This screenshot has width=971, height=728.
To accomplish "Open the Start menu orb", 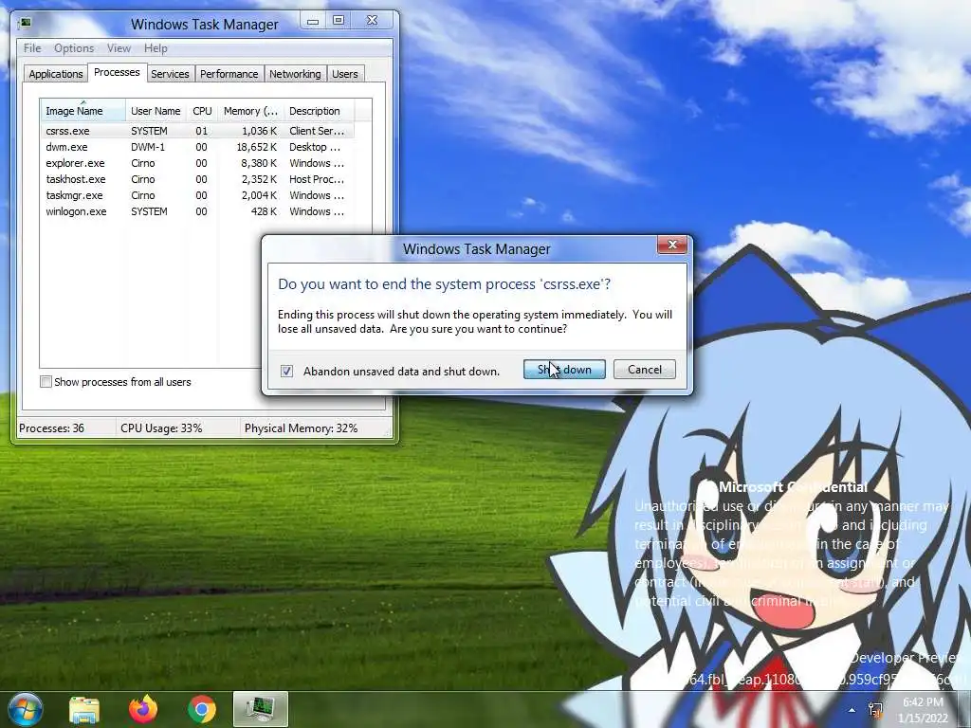I will pyautogui.click(x=24, y=709).
